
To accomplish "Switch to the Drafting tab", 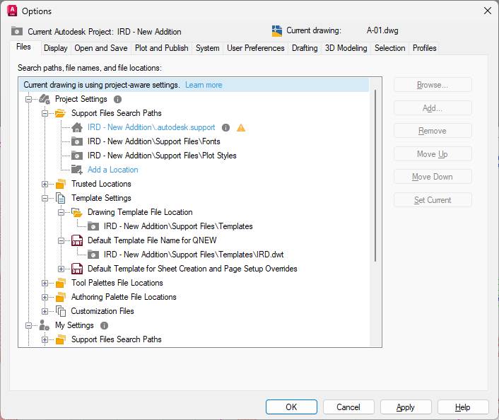I will point(305,48).
